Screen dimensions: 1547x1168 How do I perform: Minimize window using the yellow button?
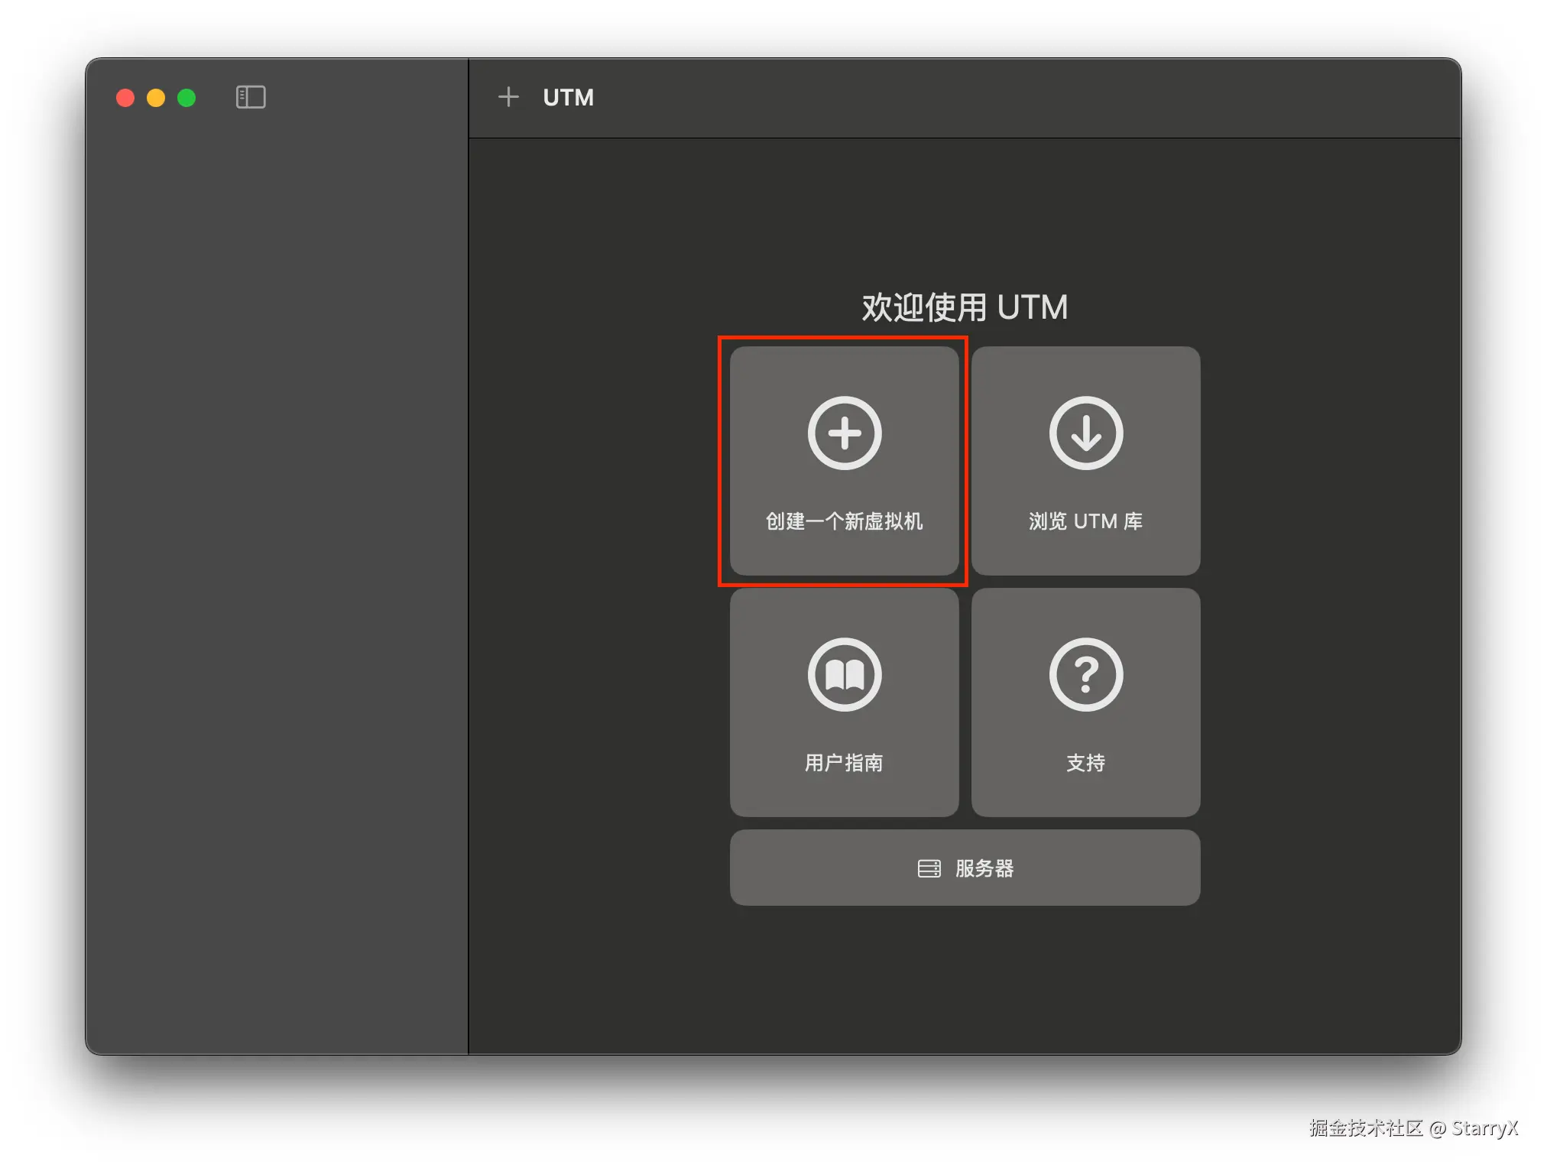coord(156,98)
